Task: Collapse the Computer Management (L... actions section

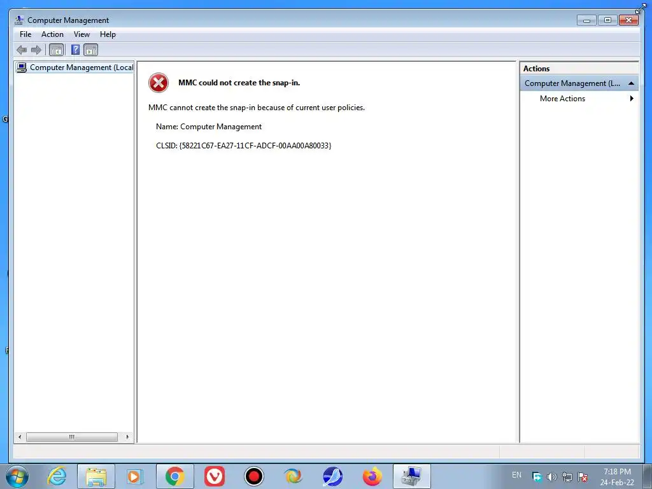Action: click(631, 83)
